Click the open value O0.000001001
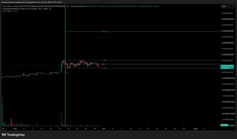237x139 pixels. (91, 6)
